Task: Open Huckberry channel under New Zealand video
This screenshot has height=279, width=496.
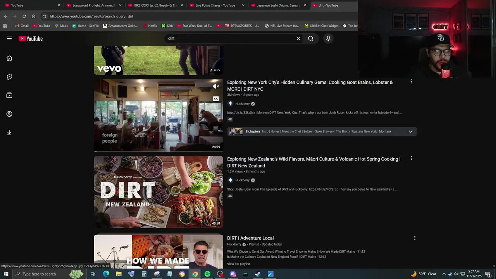Action: pos(242,180)
